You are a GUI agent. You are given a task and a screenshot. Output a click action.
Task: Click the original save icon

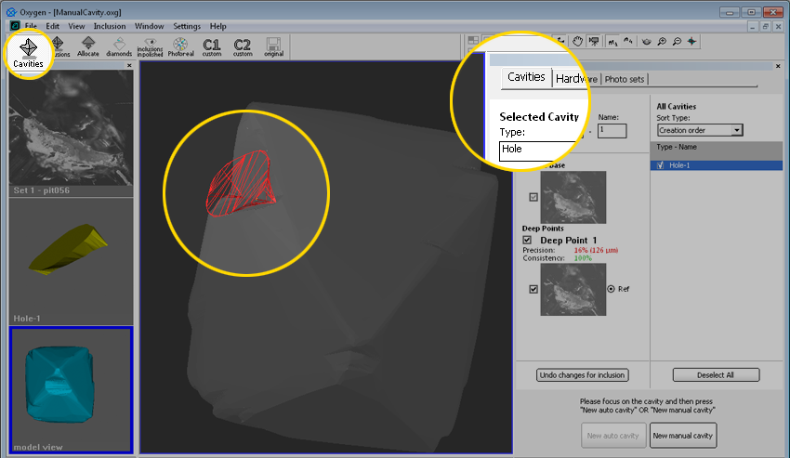pos(273,46)
